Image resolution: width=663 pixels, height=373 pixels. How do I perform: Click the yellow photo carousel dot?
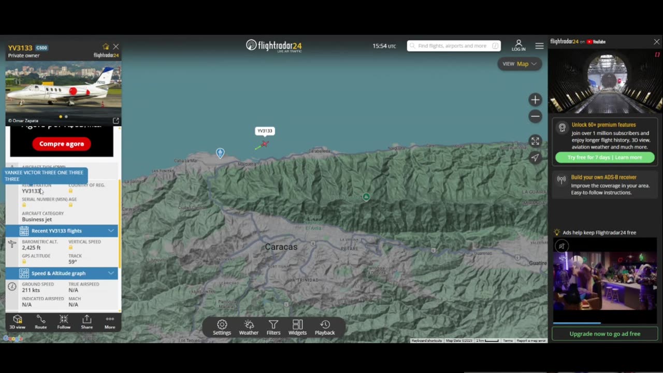61,117
